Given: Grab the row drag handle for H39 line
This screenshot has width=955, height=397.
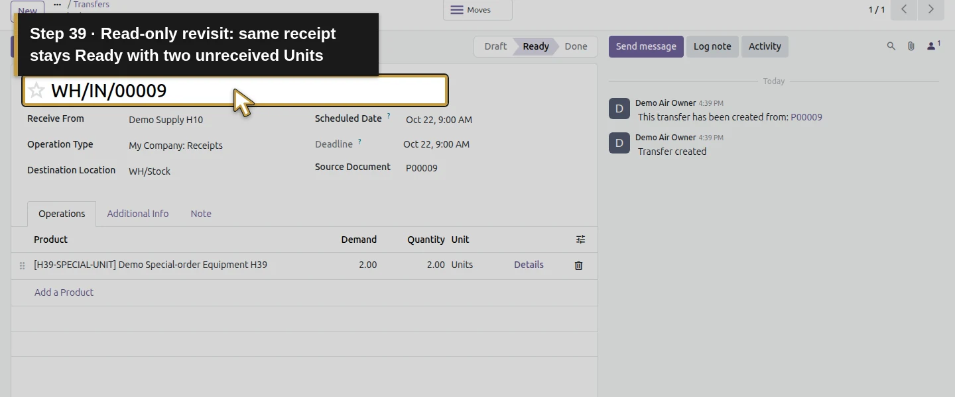Looking at the screenshot, I should [x=22, y=265].
